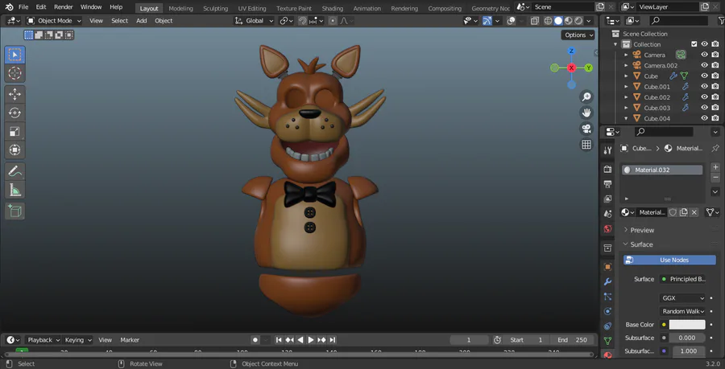Viewport: 725px width, 369px height.
Task: Switch to the UV Editing workspace tab
Action: [252, 8]
